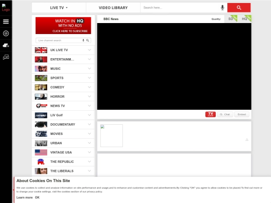Click Learn more in cookies notice
The image size is (271, 203).
(25, 197)
